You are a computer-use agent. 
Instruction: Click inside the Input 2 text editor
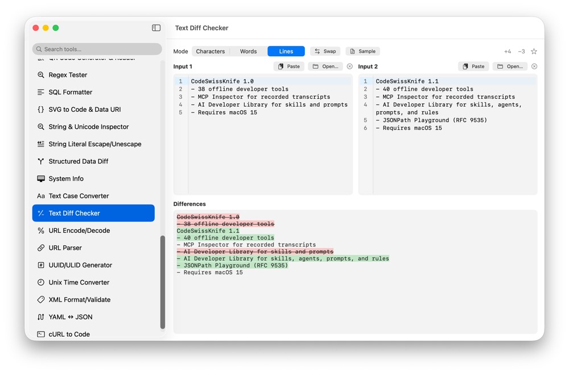[x=448, y=135]
